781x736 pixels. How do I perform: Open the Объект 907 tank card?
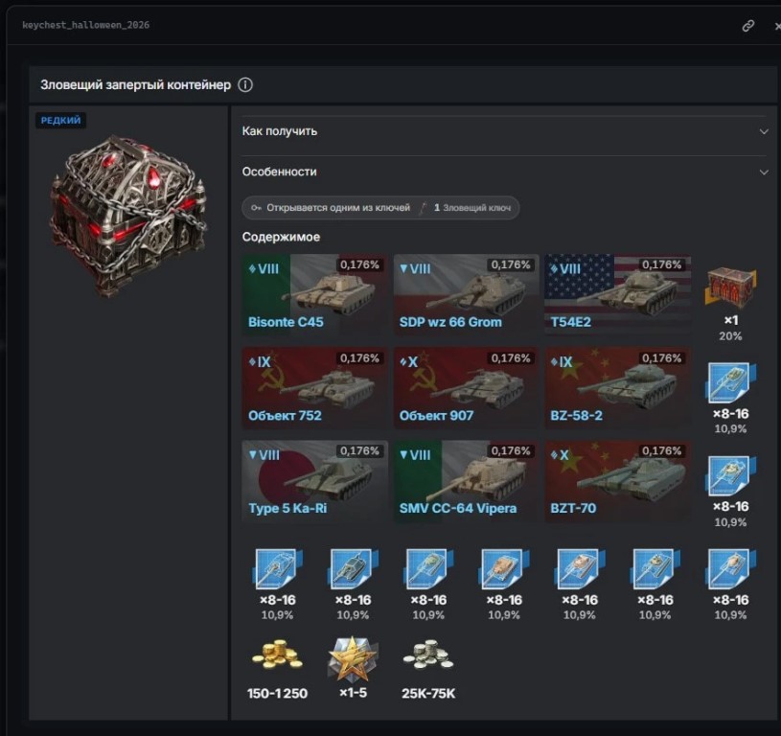coord(467,387)
